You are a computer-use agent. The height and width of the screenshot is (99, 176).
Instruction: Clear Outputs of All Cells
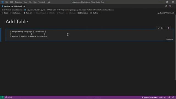click(x=44, y=13)
